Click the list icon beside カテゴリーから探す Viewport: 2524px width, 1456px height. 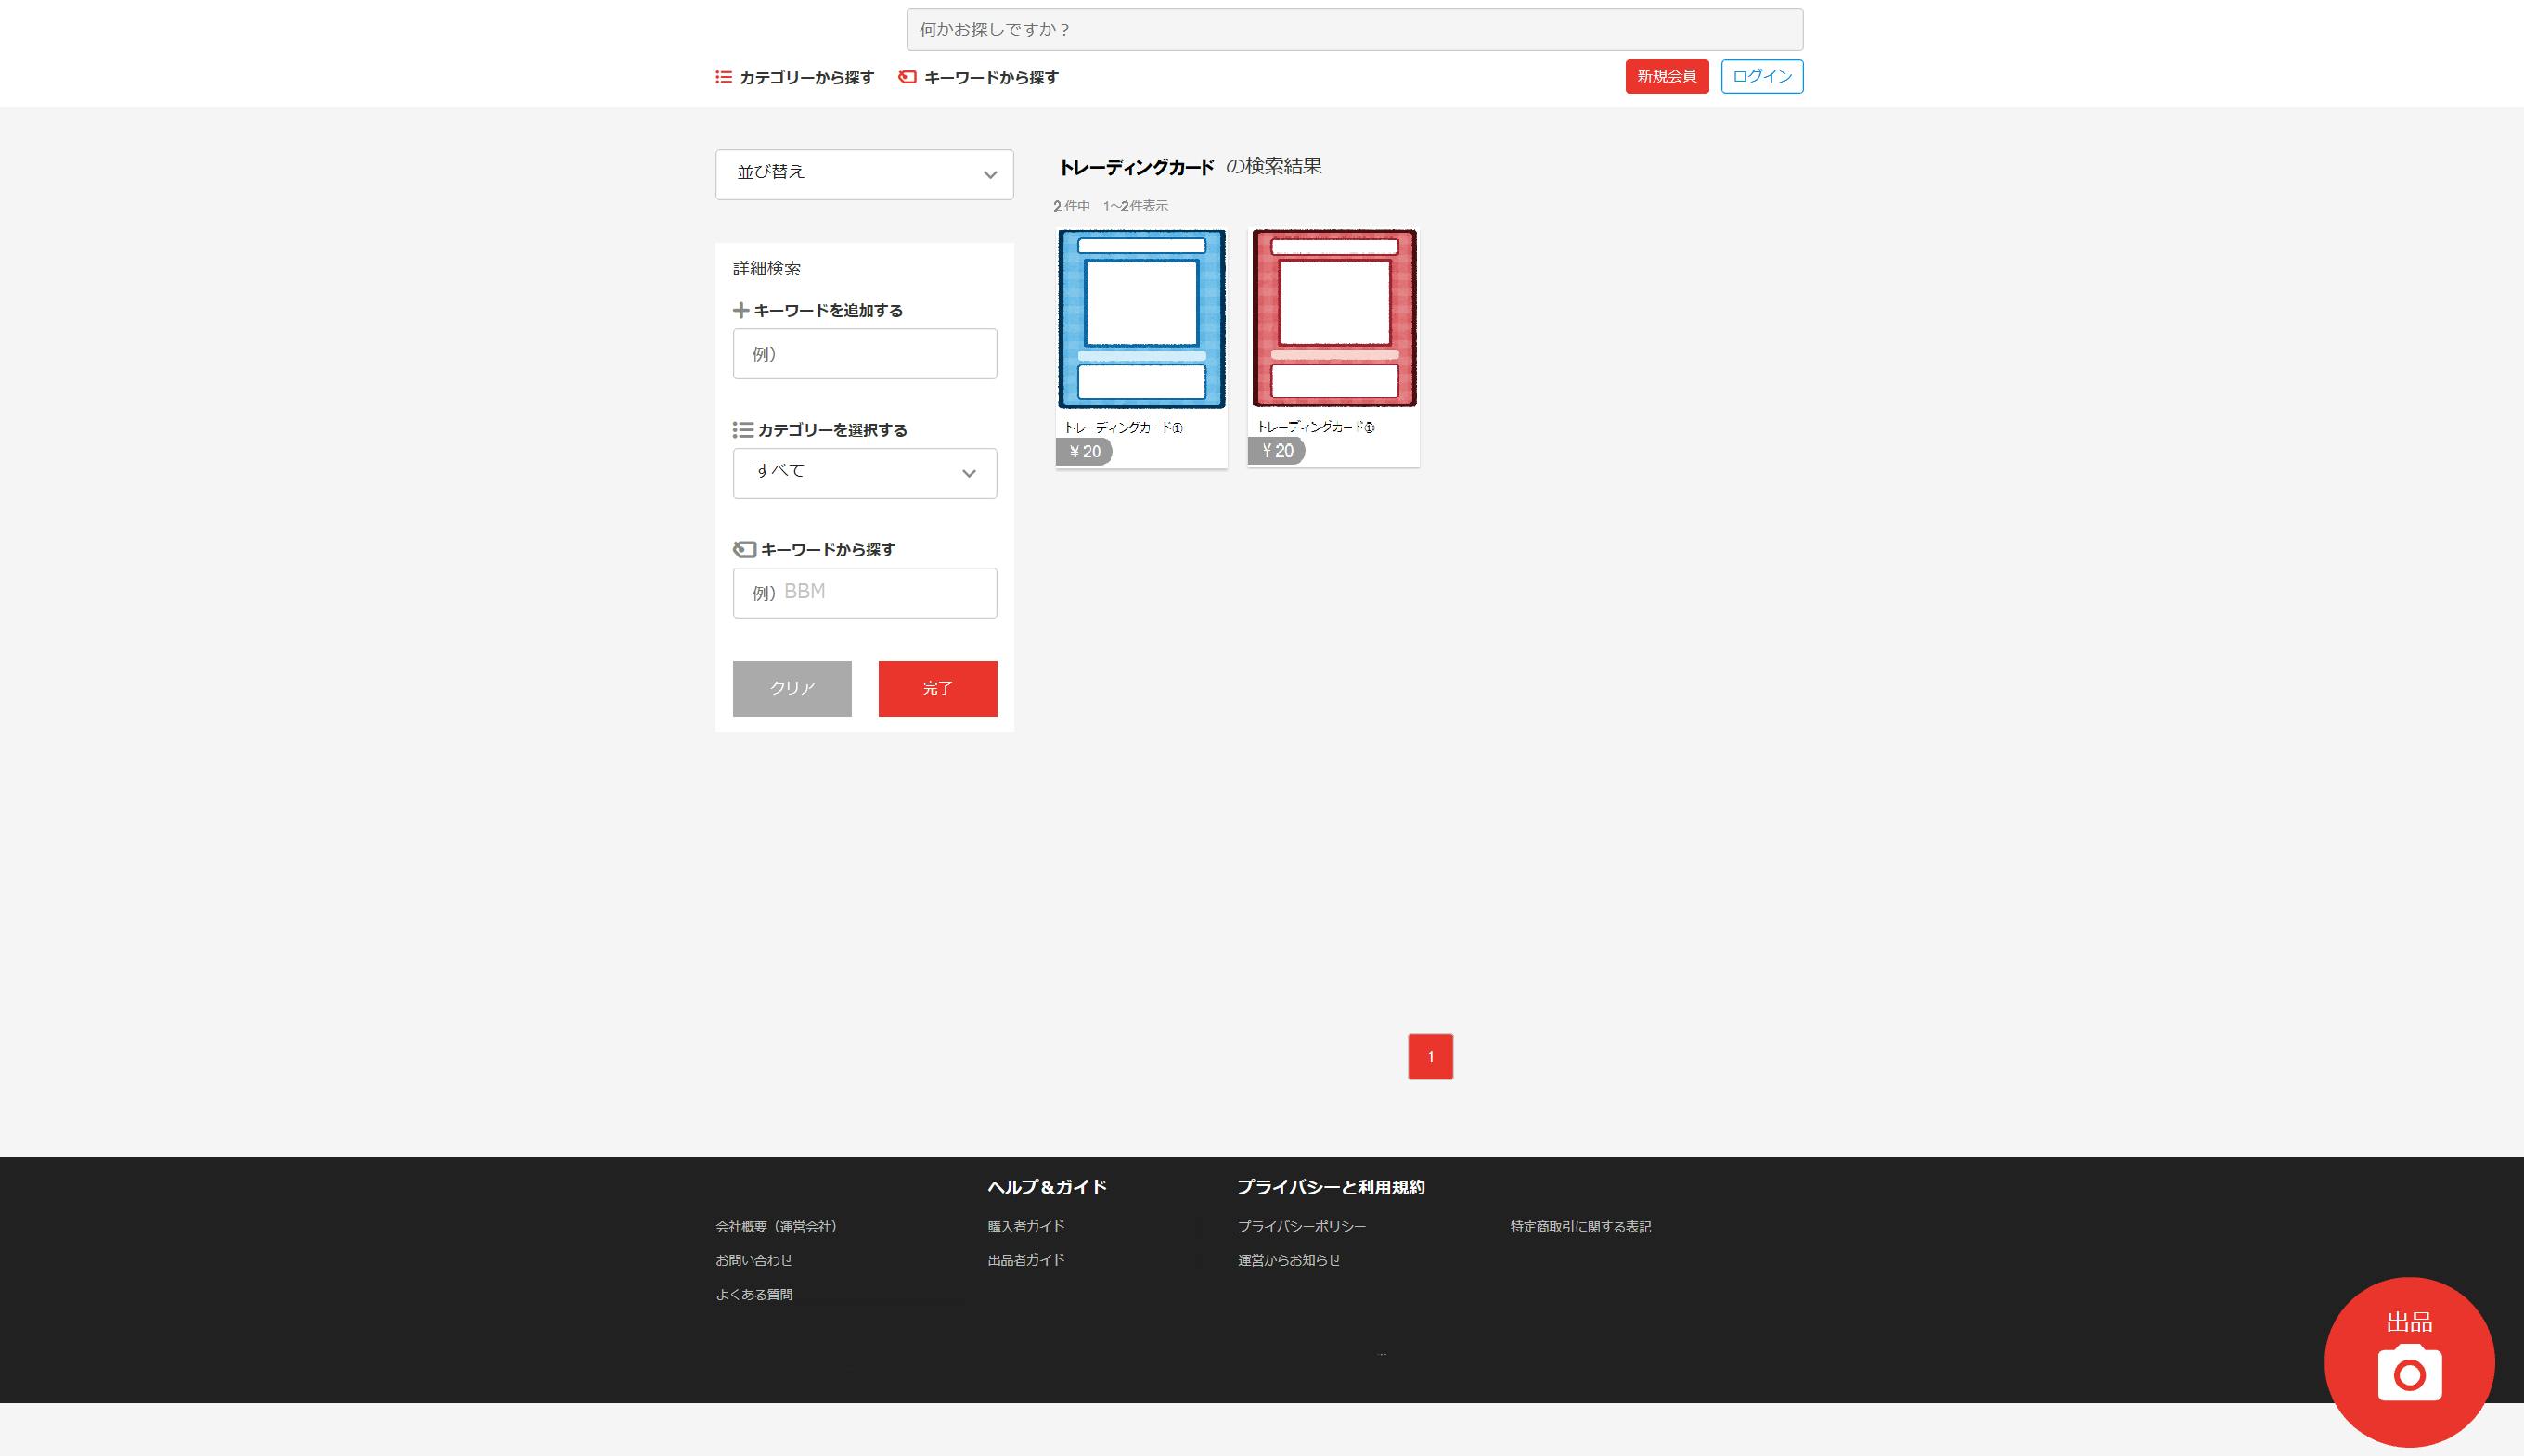pyautogui.click(x=723, y=77)
